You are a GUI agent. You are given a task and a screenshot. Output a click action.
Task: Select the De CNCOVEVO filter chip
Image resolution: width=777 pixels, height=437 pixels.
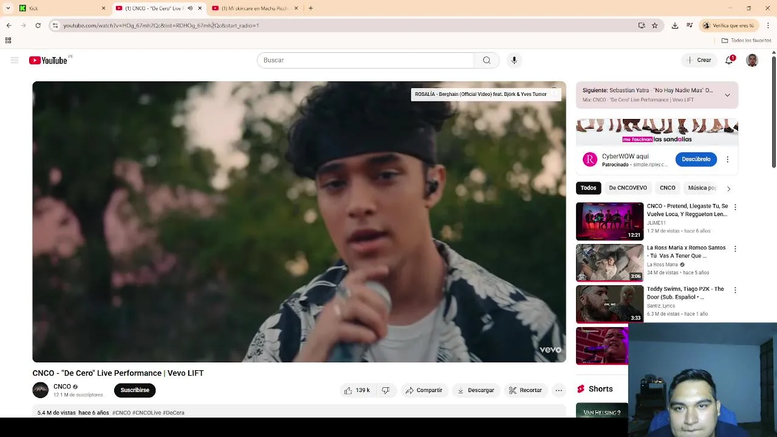(x=628, y=188)
